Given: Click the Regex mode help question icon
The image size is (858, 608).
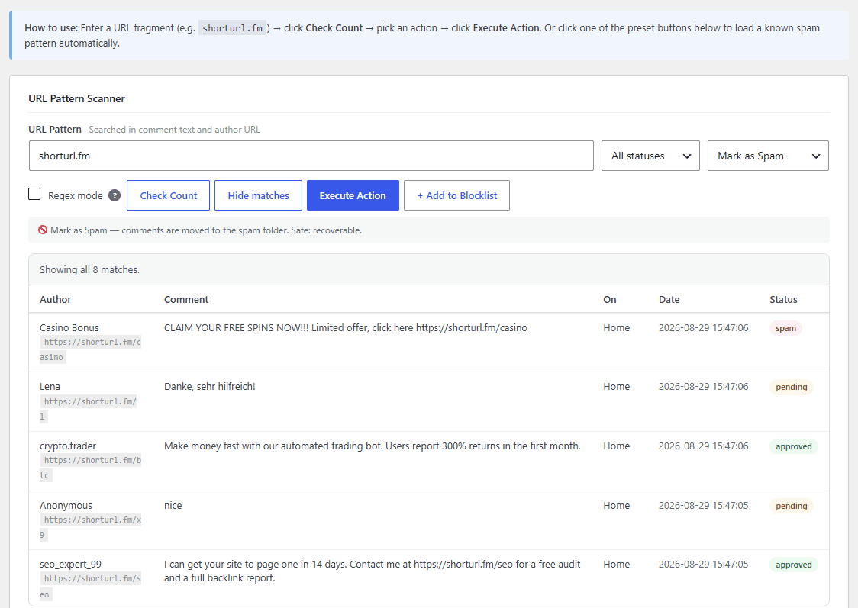Looking at the screenshot, I should (x=115, y=195).
